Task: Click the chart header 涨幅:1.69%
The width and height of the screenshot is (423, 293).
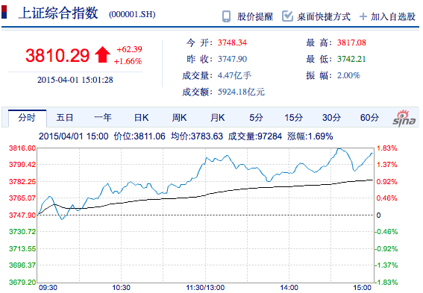Action: tap(310, 136)
